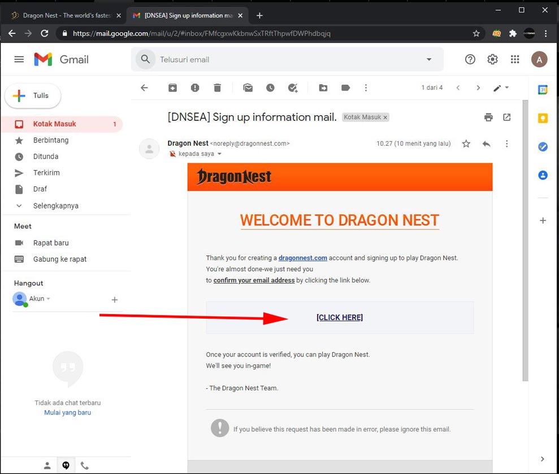Screen dimensions: 559x474
Task: Open Contacts side panel
Action: (x=543, y=175)
